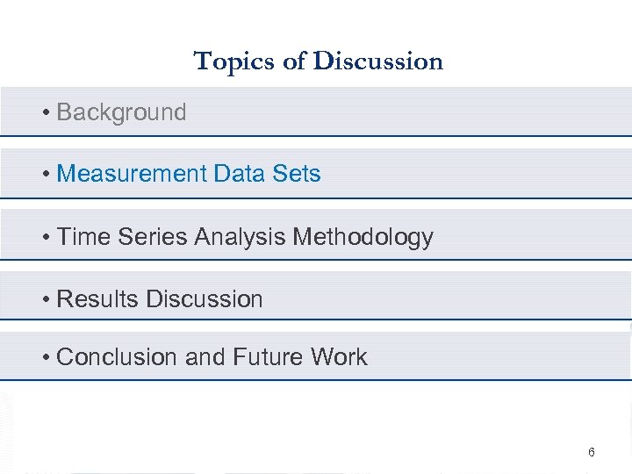Click the bullet dot before Measurement Data Sets
This screenshot has height=474, width=632.
pyautogui.click(x=46, y=175)
